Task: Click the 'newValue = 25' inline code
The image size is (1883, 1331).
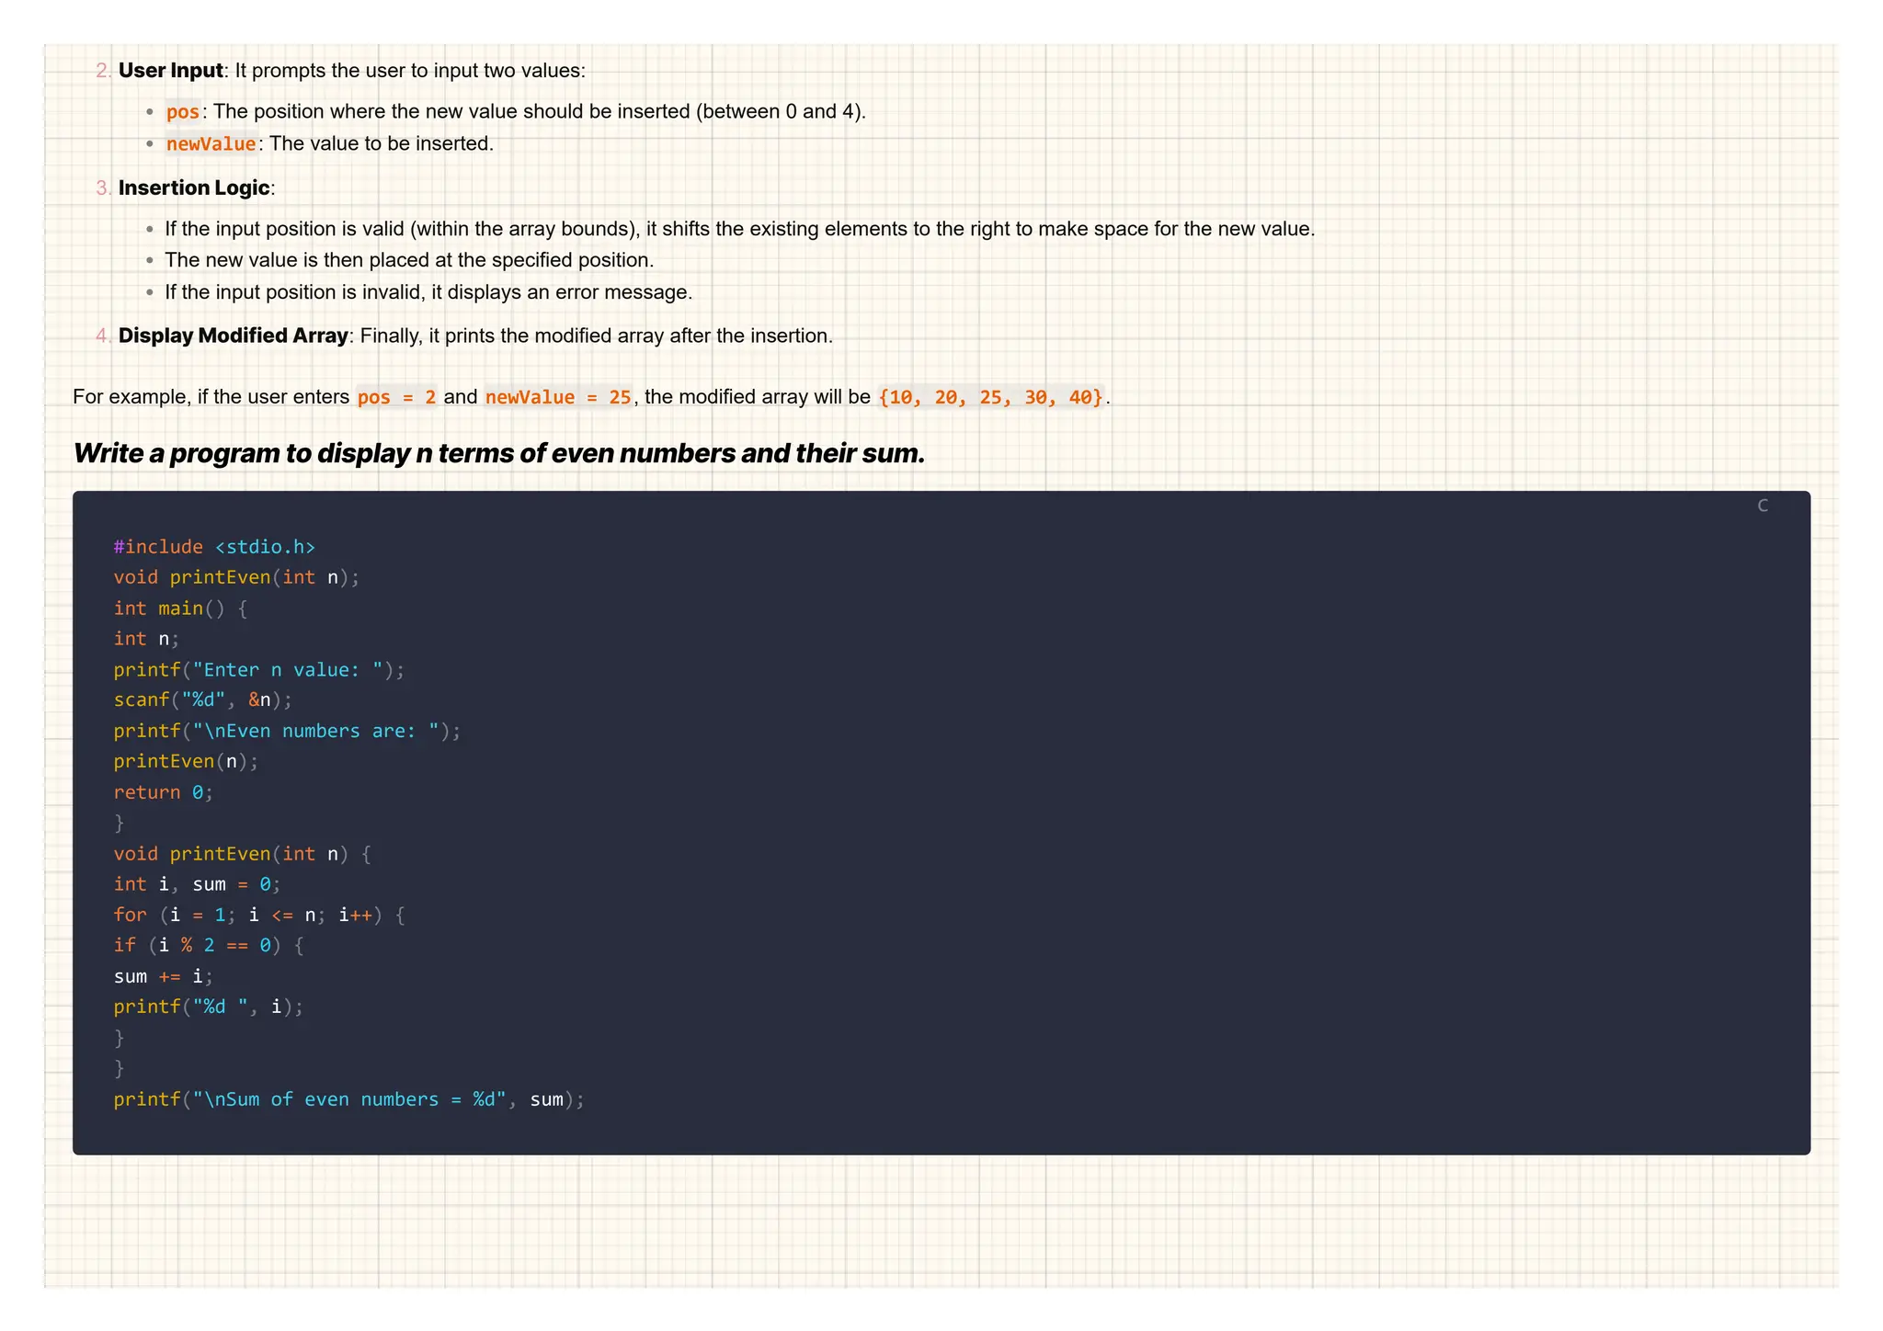Action: pos(558,397)
